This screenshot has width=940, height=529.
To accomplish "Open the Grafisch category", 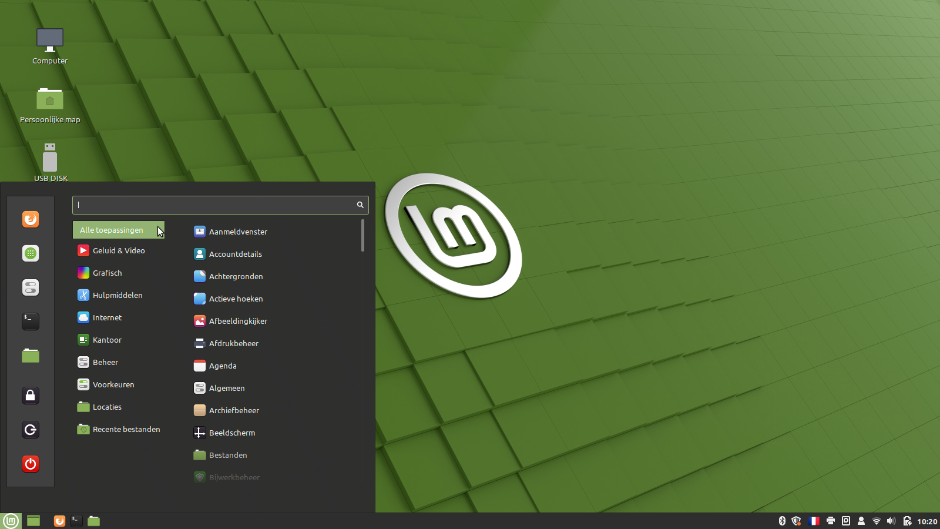I will (x=119, y=273).
